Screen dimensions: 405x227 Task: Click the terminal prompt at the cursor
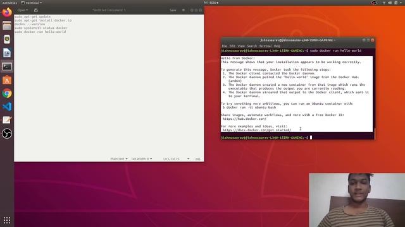click(x=311, y=137)
